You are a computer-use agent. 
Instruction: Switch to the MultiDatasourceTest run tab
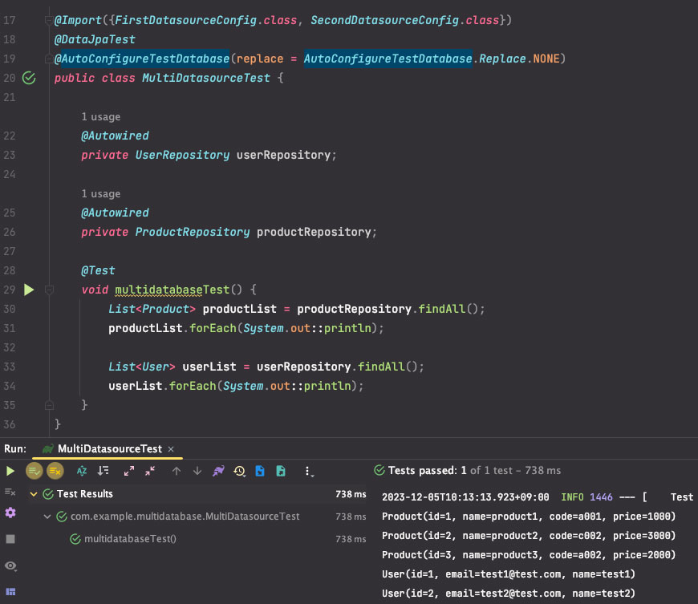109,448
